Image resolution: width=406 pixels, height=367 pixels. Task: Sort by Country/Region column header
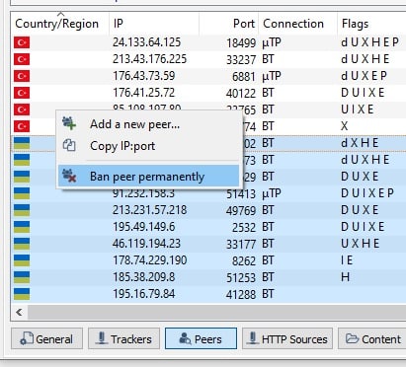pyautogui.click(x=60, y=24)
